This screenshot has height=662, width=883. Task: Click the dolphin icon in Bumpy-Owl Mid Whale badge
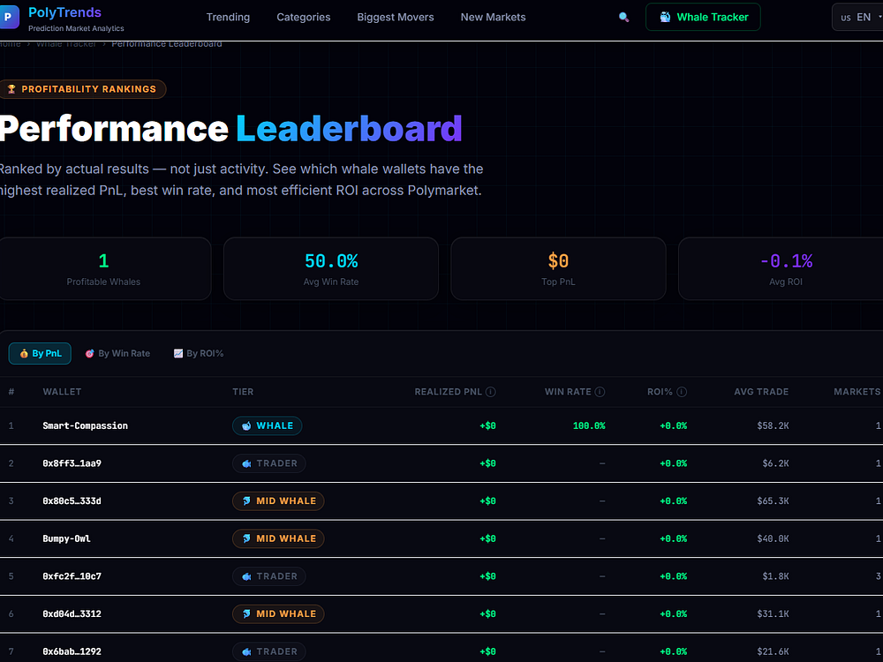246,538
